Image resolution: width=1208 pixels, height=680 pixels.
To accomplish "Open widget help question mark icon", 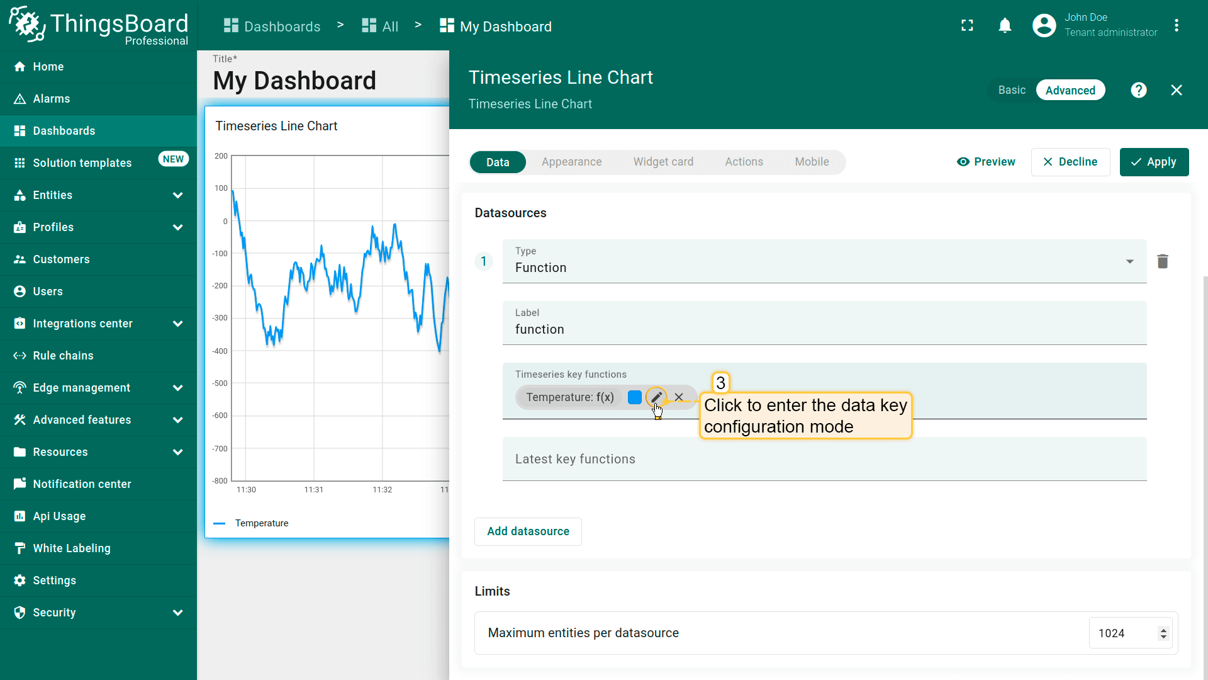I will coord(1138,90).
